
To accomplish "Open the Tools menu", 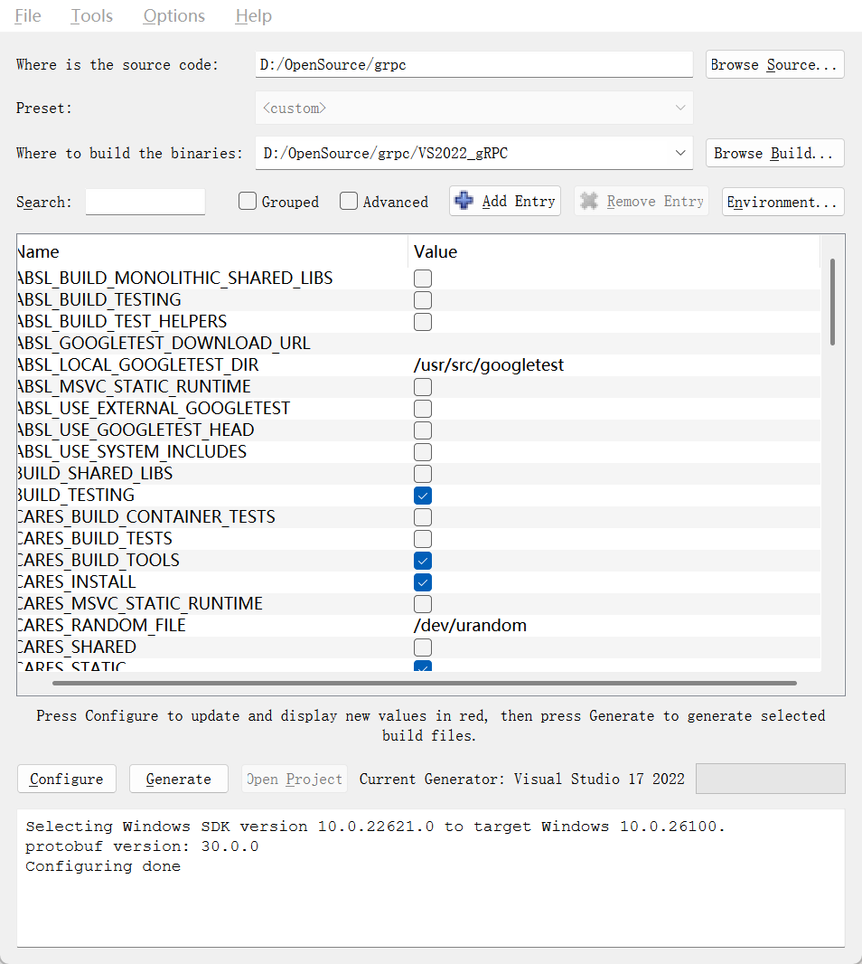I will click(x=92, y=16).
